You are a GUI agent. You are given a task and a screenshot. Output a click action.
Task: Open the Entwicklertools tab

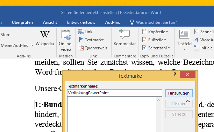[81, 22]
